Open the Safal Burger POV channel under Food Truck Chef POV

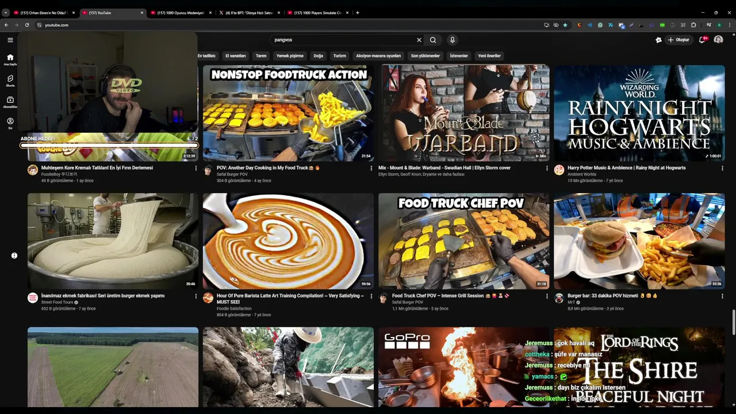407,302
